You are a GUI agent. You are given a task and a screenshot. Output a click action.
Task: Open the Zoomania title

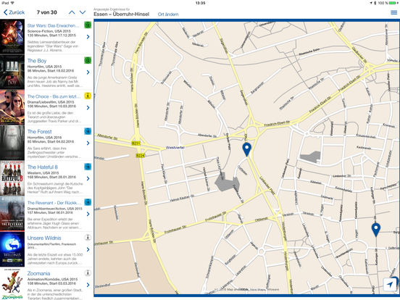pyautogui.click(x=39, y=273)
